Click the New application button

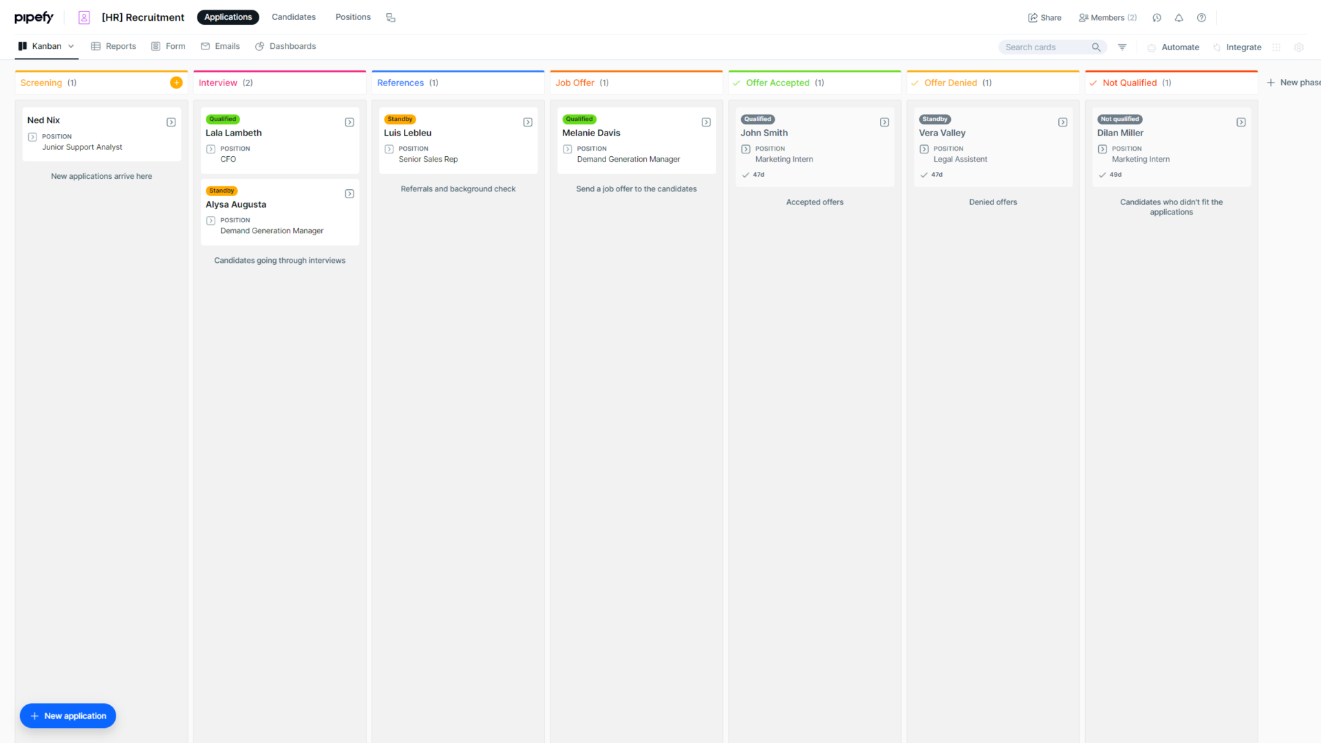coord(68,715)
